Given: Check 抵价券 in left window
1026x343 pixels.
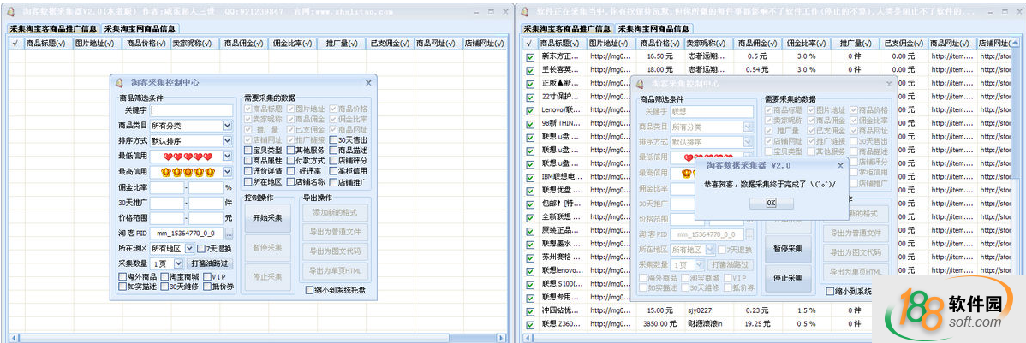Looking at the screenshot, I should point(206,287).
